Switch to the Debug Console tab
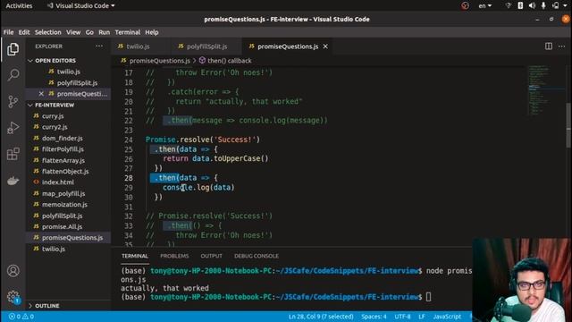Image resolution: width=572 pixels, height=322 pixels. [x=257, y=256]
